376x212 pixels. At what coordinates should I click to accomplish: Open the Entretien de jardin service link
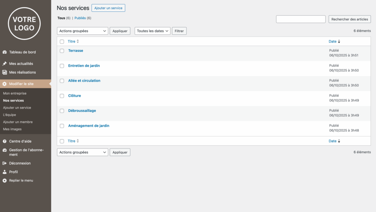(x=84, y=66)
